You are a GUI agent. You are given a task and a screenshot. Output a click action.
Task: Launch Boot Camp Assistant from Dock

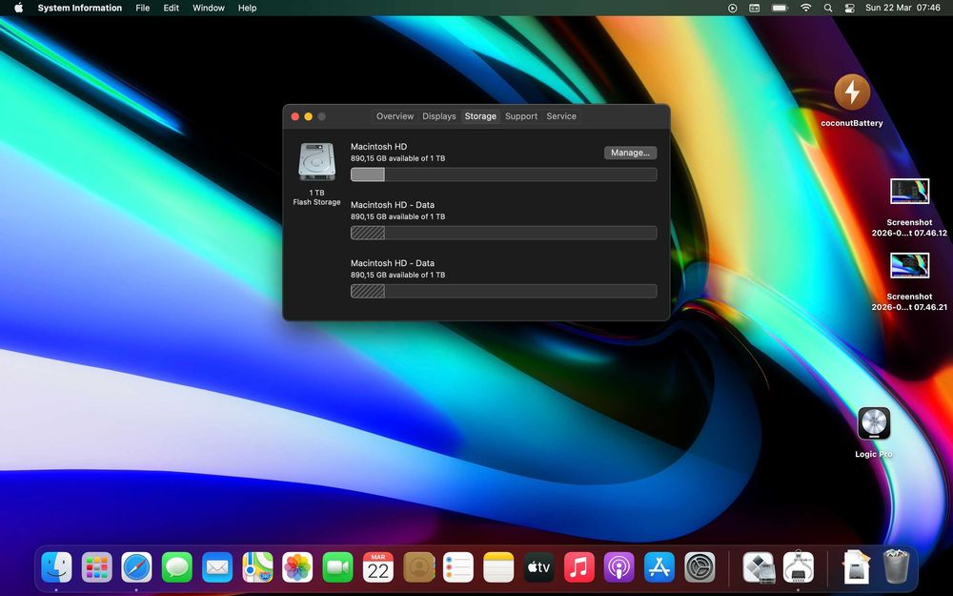tap(759, 567)
